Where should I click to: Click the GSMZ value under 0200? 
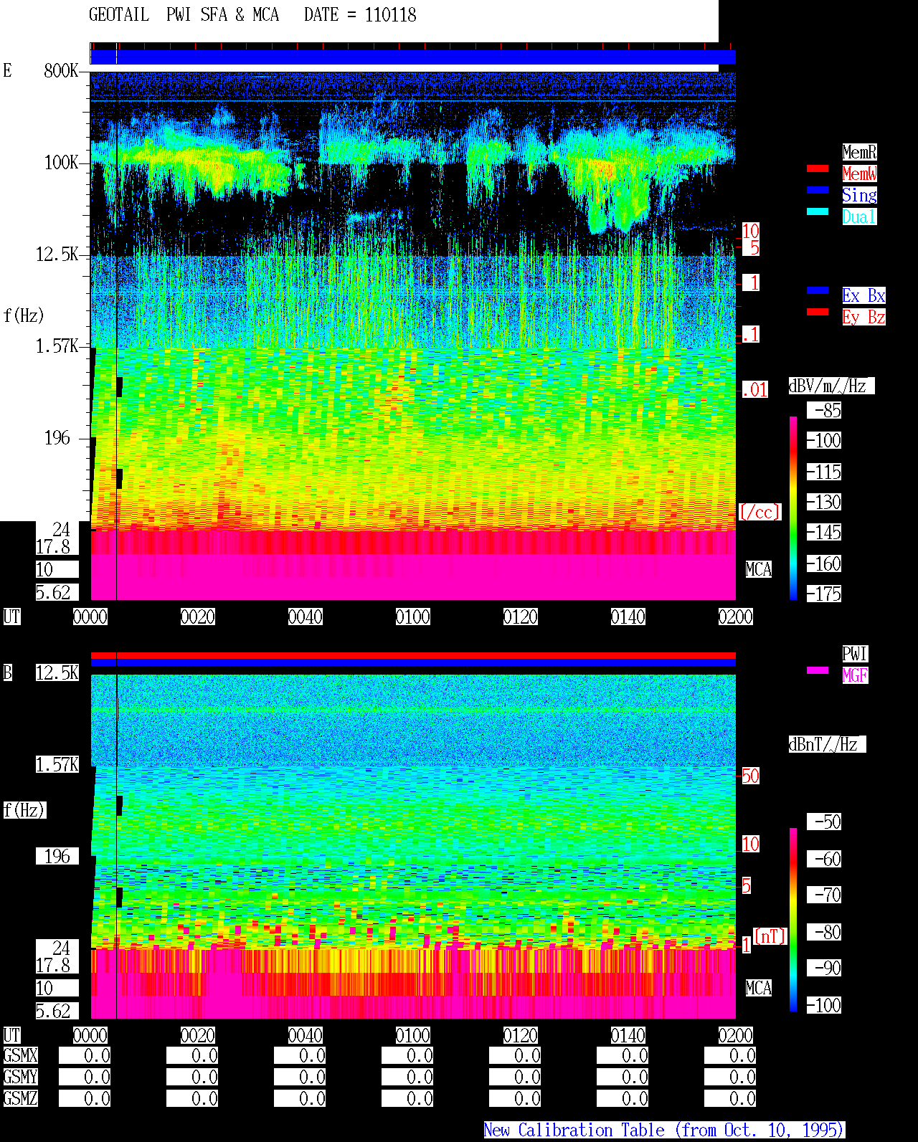pos(730,1098)
